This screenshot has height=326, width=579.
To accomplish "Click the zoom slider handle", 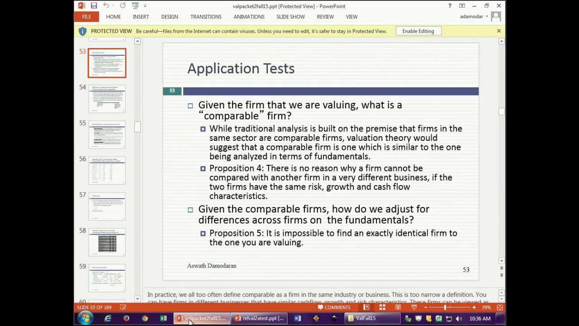I will click(445, 307).
